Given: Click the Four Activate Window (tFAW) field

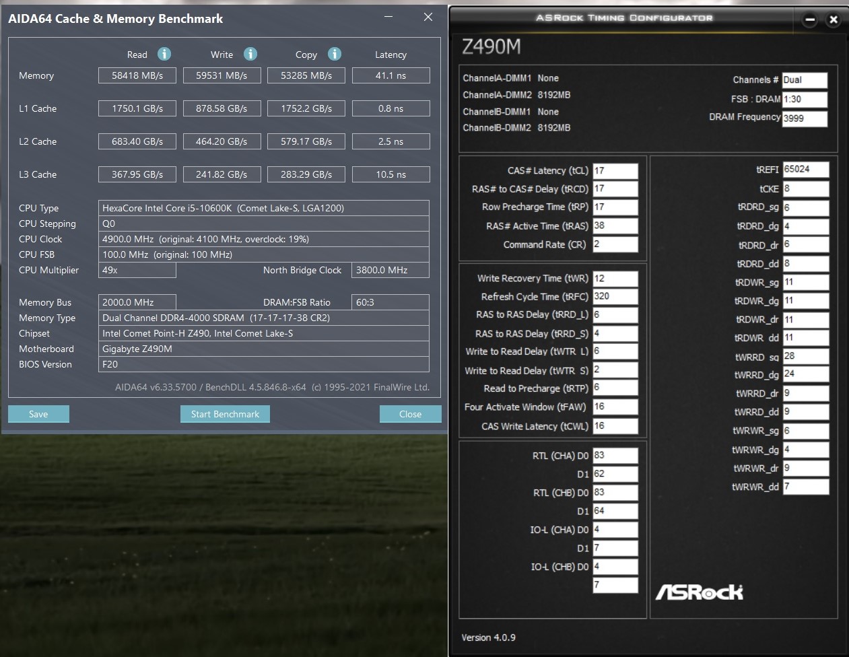Looking at the screenshot, I should pos(615,407).
